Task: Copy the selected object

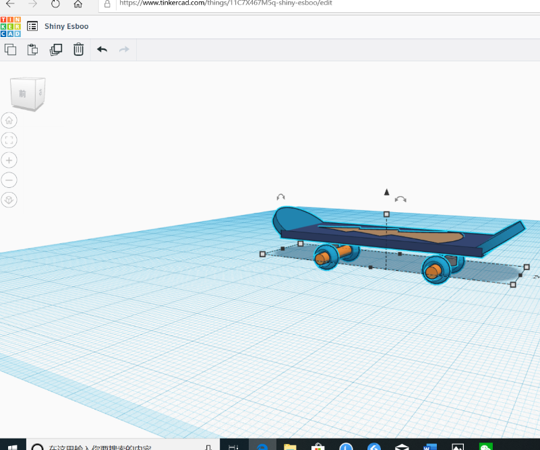Action: tap(10, 50)
